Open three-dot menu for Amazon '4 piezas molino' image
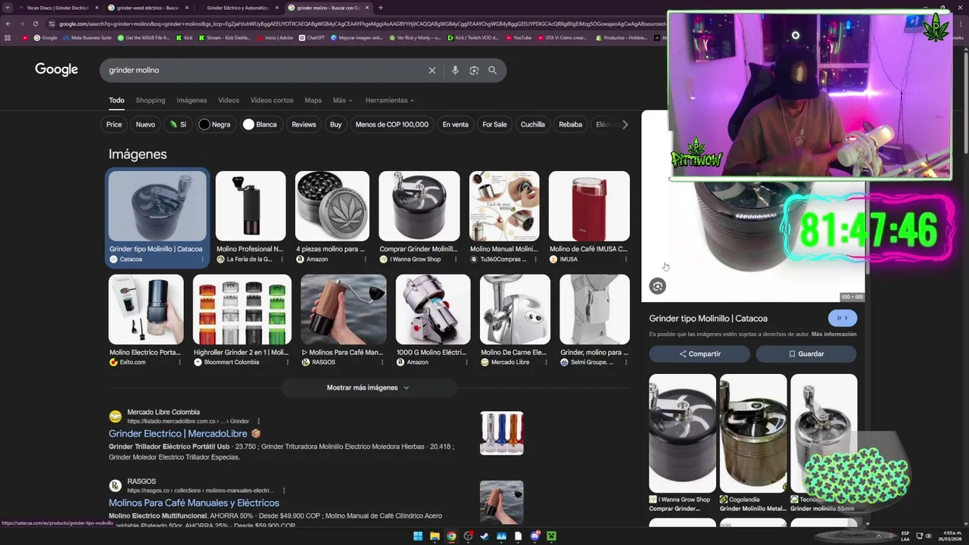This screenshot has height=545, width=969. coord(365,260)
